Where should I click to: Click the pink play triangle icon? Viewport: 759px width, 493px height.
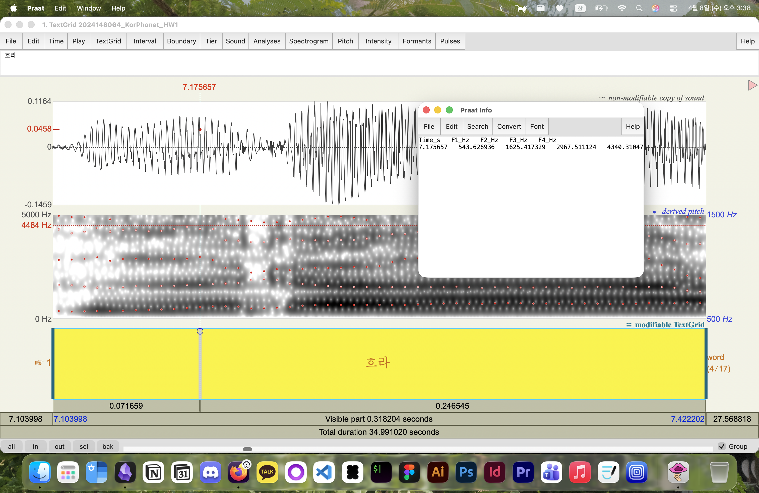(752, 85)
